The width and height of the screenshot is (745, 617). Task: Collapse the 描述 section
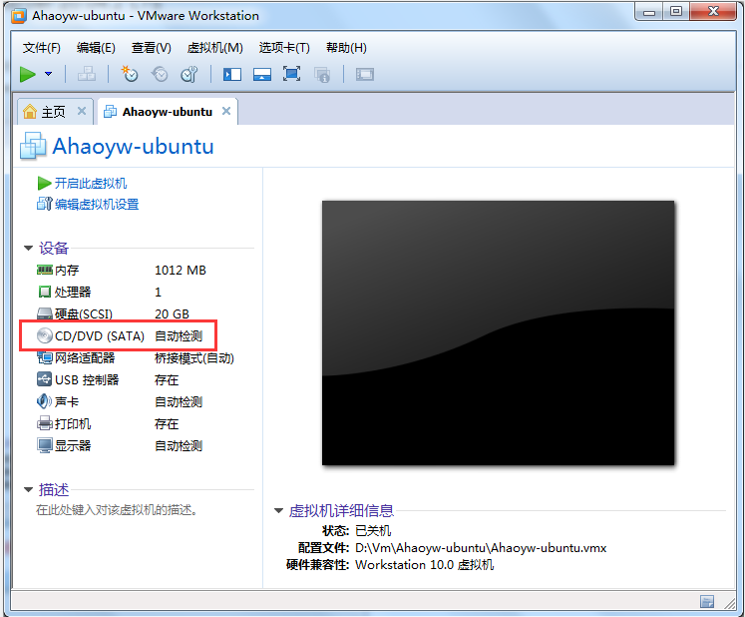click(x=29, y=490)
